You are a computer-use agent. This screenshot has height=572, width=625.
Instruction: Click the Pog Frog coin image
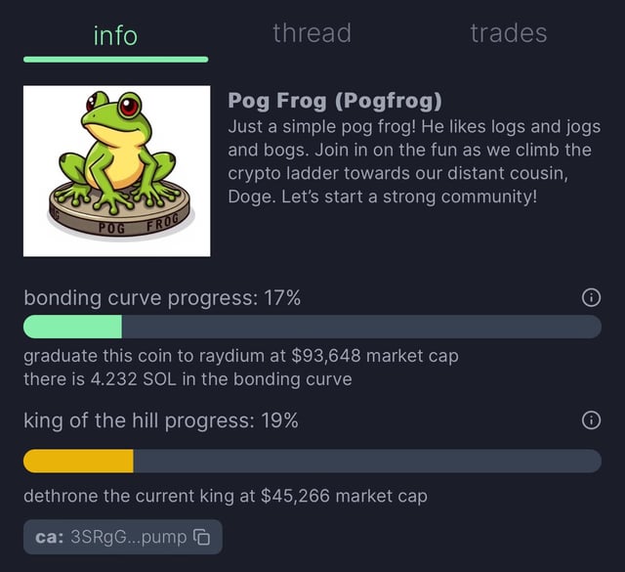(117, 171)
